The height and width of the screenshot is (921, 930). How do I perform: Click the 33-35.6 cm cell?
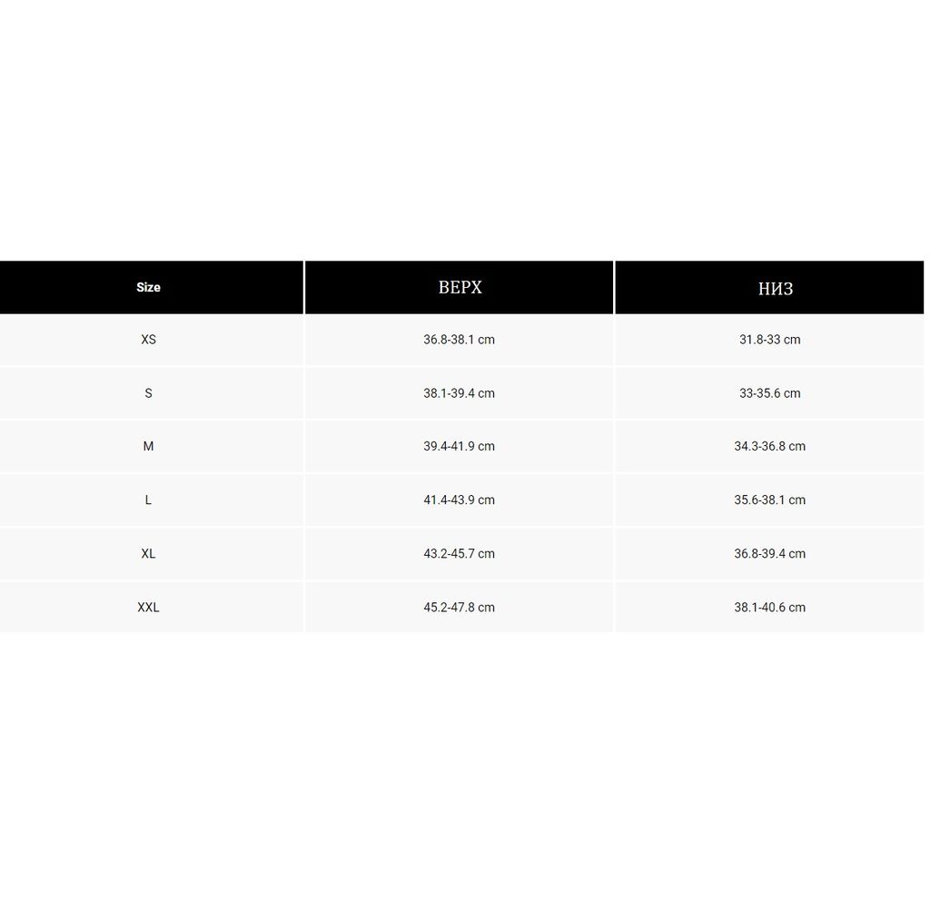(769, 393)
